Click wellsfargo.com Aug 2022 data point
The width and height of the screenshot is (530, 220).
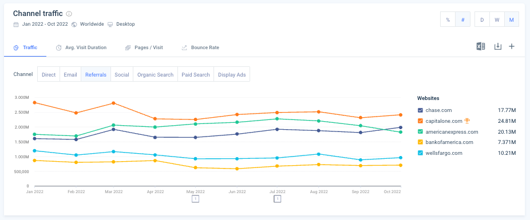pyautogui.click(x=319, y=154)
